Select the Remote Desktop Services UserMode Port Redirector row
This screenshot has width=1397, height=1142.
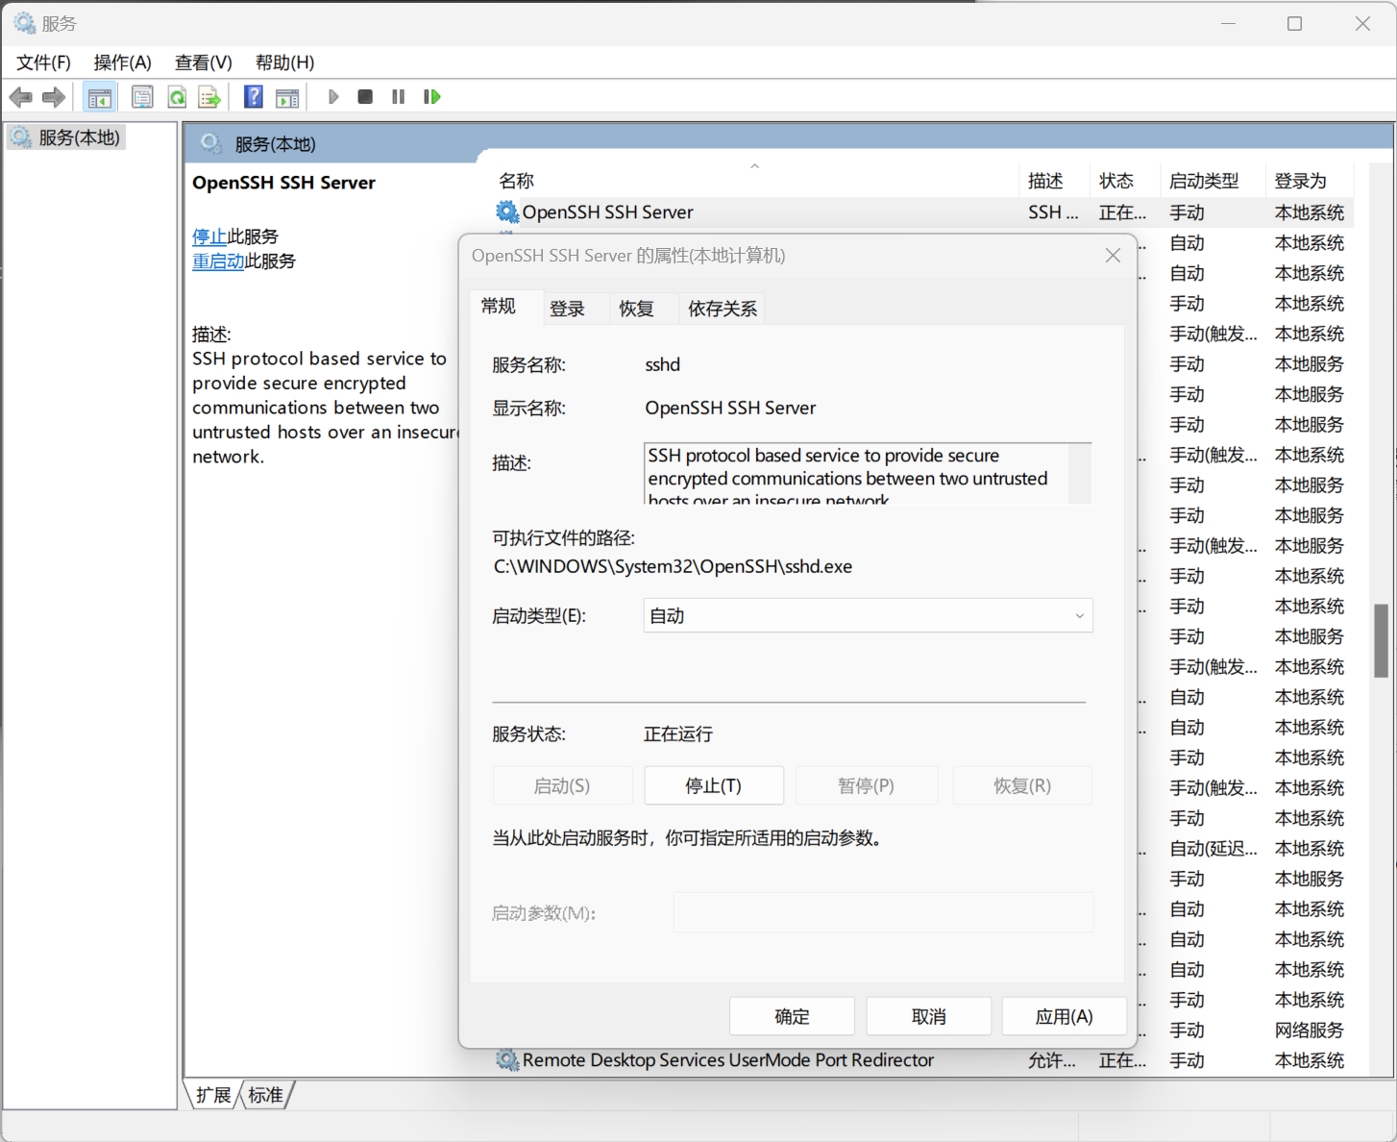tap(727, 1059)
